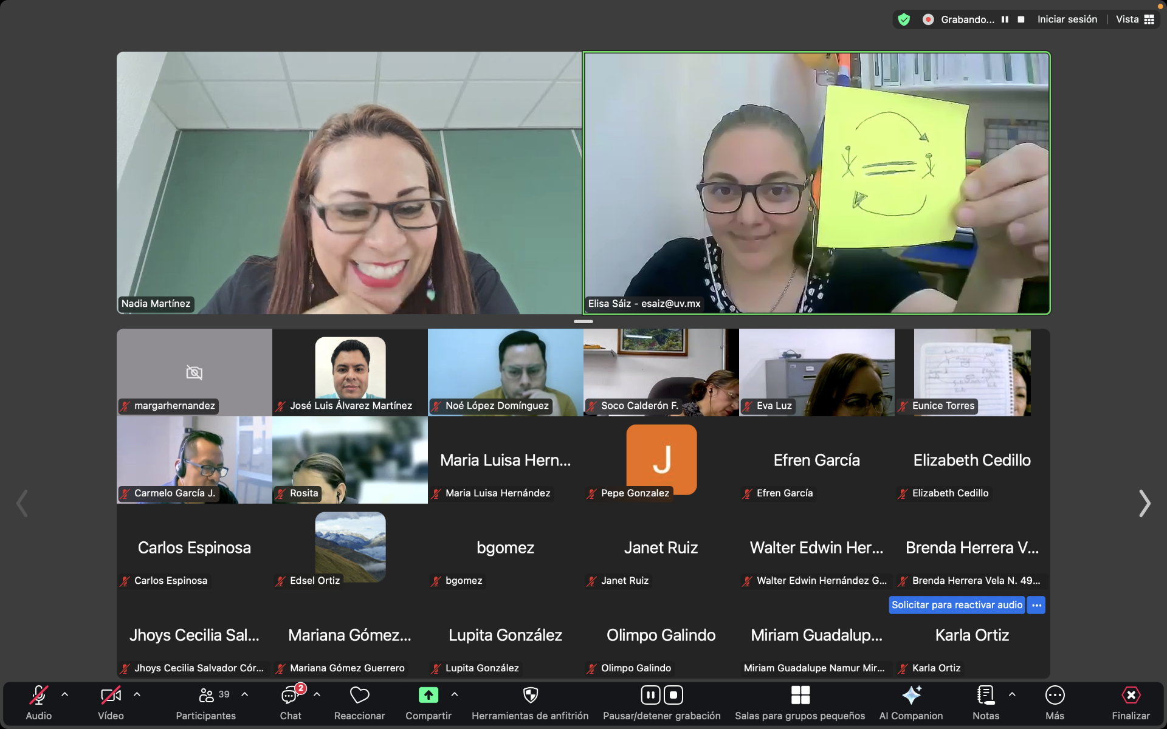
Task: Click Solicitar para reactivar audio button
Action: [x=957, y=605]
